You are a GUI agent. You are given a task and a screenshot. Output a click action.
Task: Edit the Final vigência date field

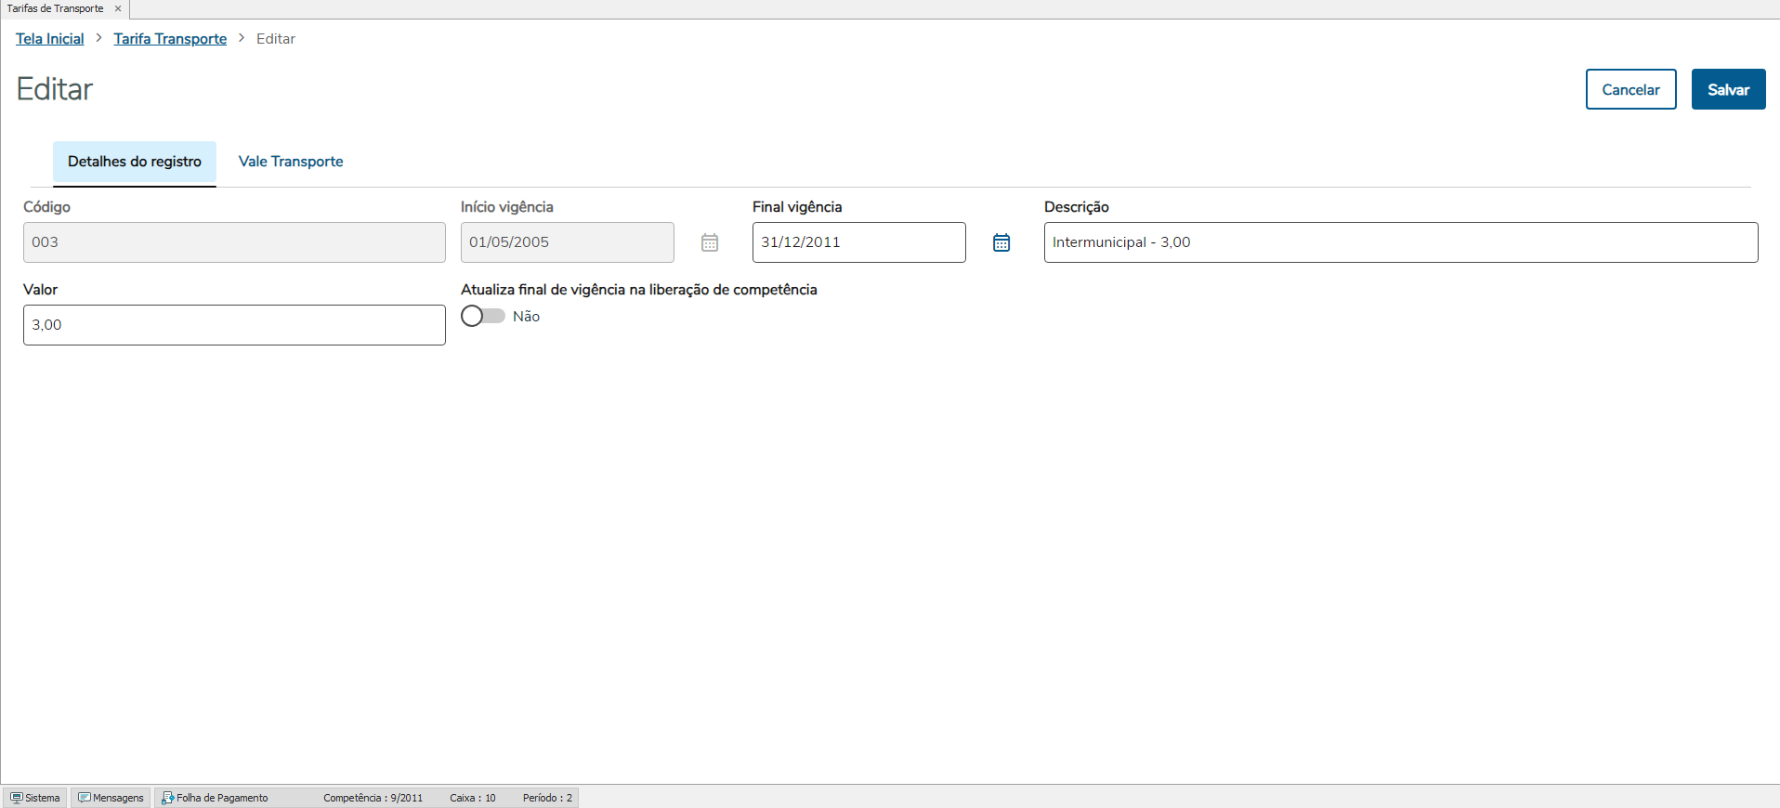point(858,242)
